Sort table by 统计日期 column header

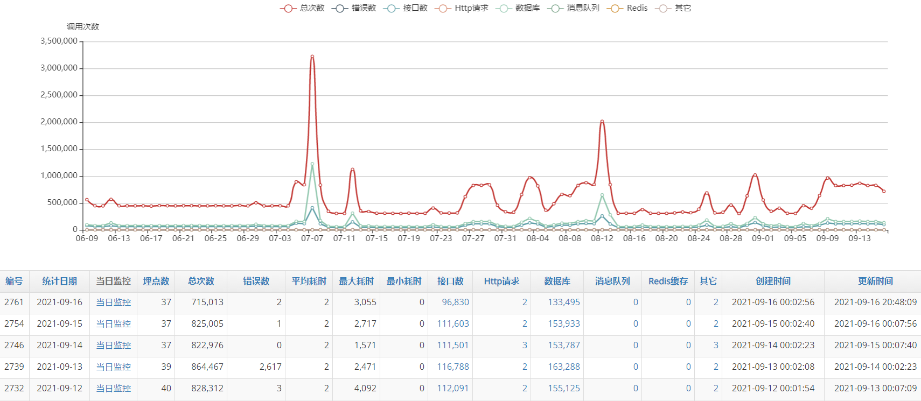[59, 281]
